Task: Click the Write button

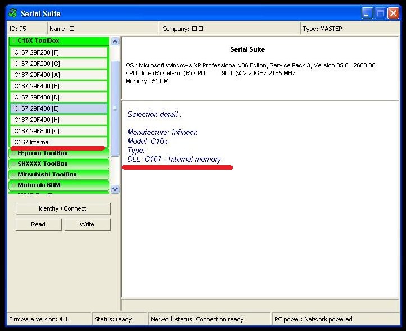Action: (87, 224)
